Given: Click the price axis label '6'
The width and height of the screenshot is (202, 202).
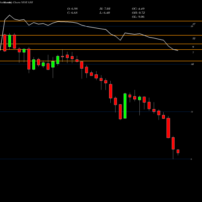Looking at the screenshot, I should click(x=191, y=159).
